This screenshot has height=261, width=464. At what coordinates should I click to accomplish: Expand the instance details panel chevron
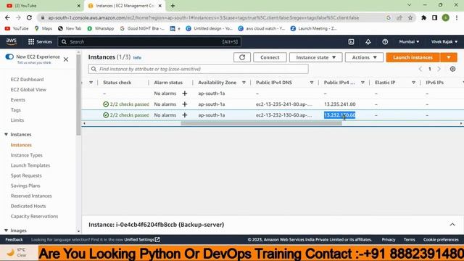[452, 225]
